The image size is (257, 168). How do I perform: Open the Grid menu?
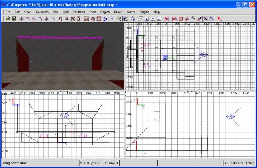pyautogui.click(x=65, y=12)
